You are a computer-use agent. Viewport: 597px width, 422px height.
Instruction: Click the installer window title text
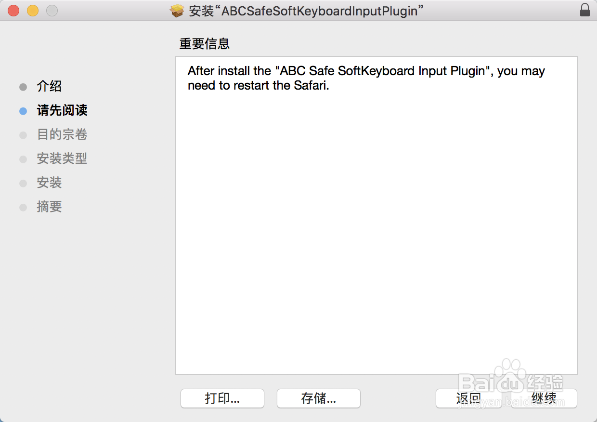[x=306, y=11]
